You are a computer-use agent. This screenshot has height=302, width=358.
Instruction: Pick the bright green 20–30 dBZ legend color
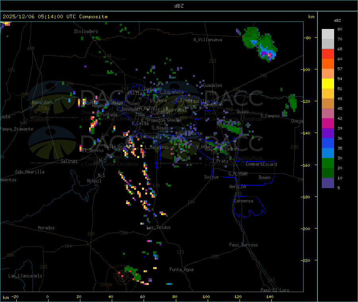point(328,163)
